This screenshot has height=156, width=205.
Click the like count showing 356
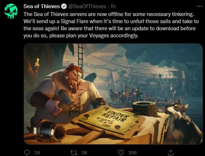(132, 152)
